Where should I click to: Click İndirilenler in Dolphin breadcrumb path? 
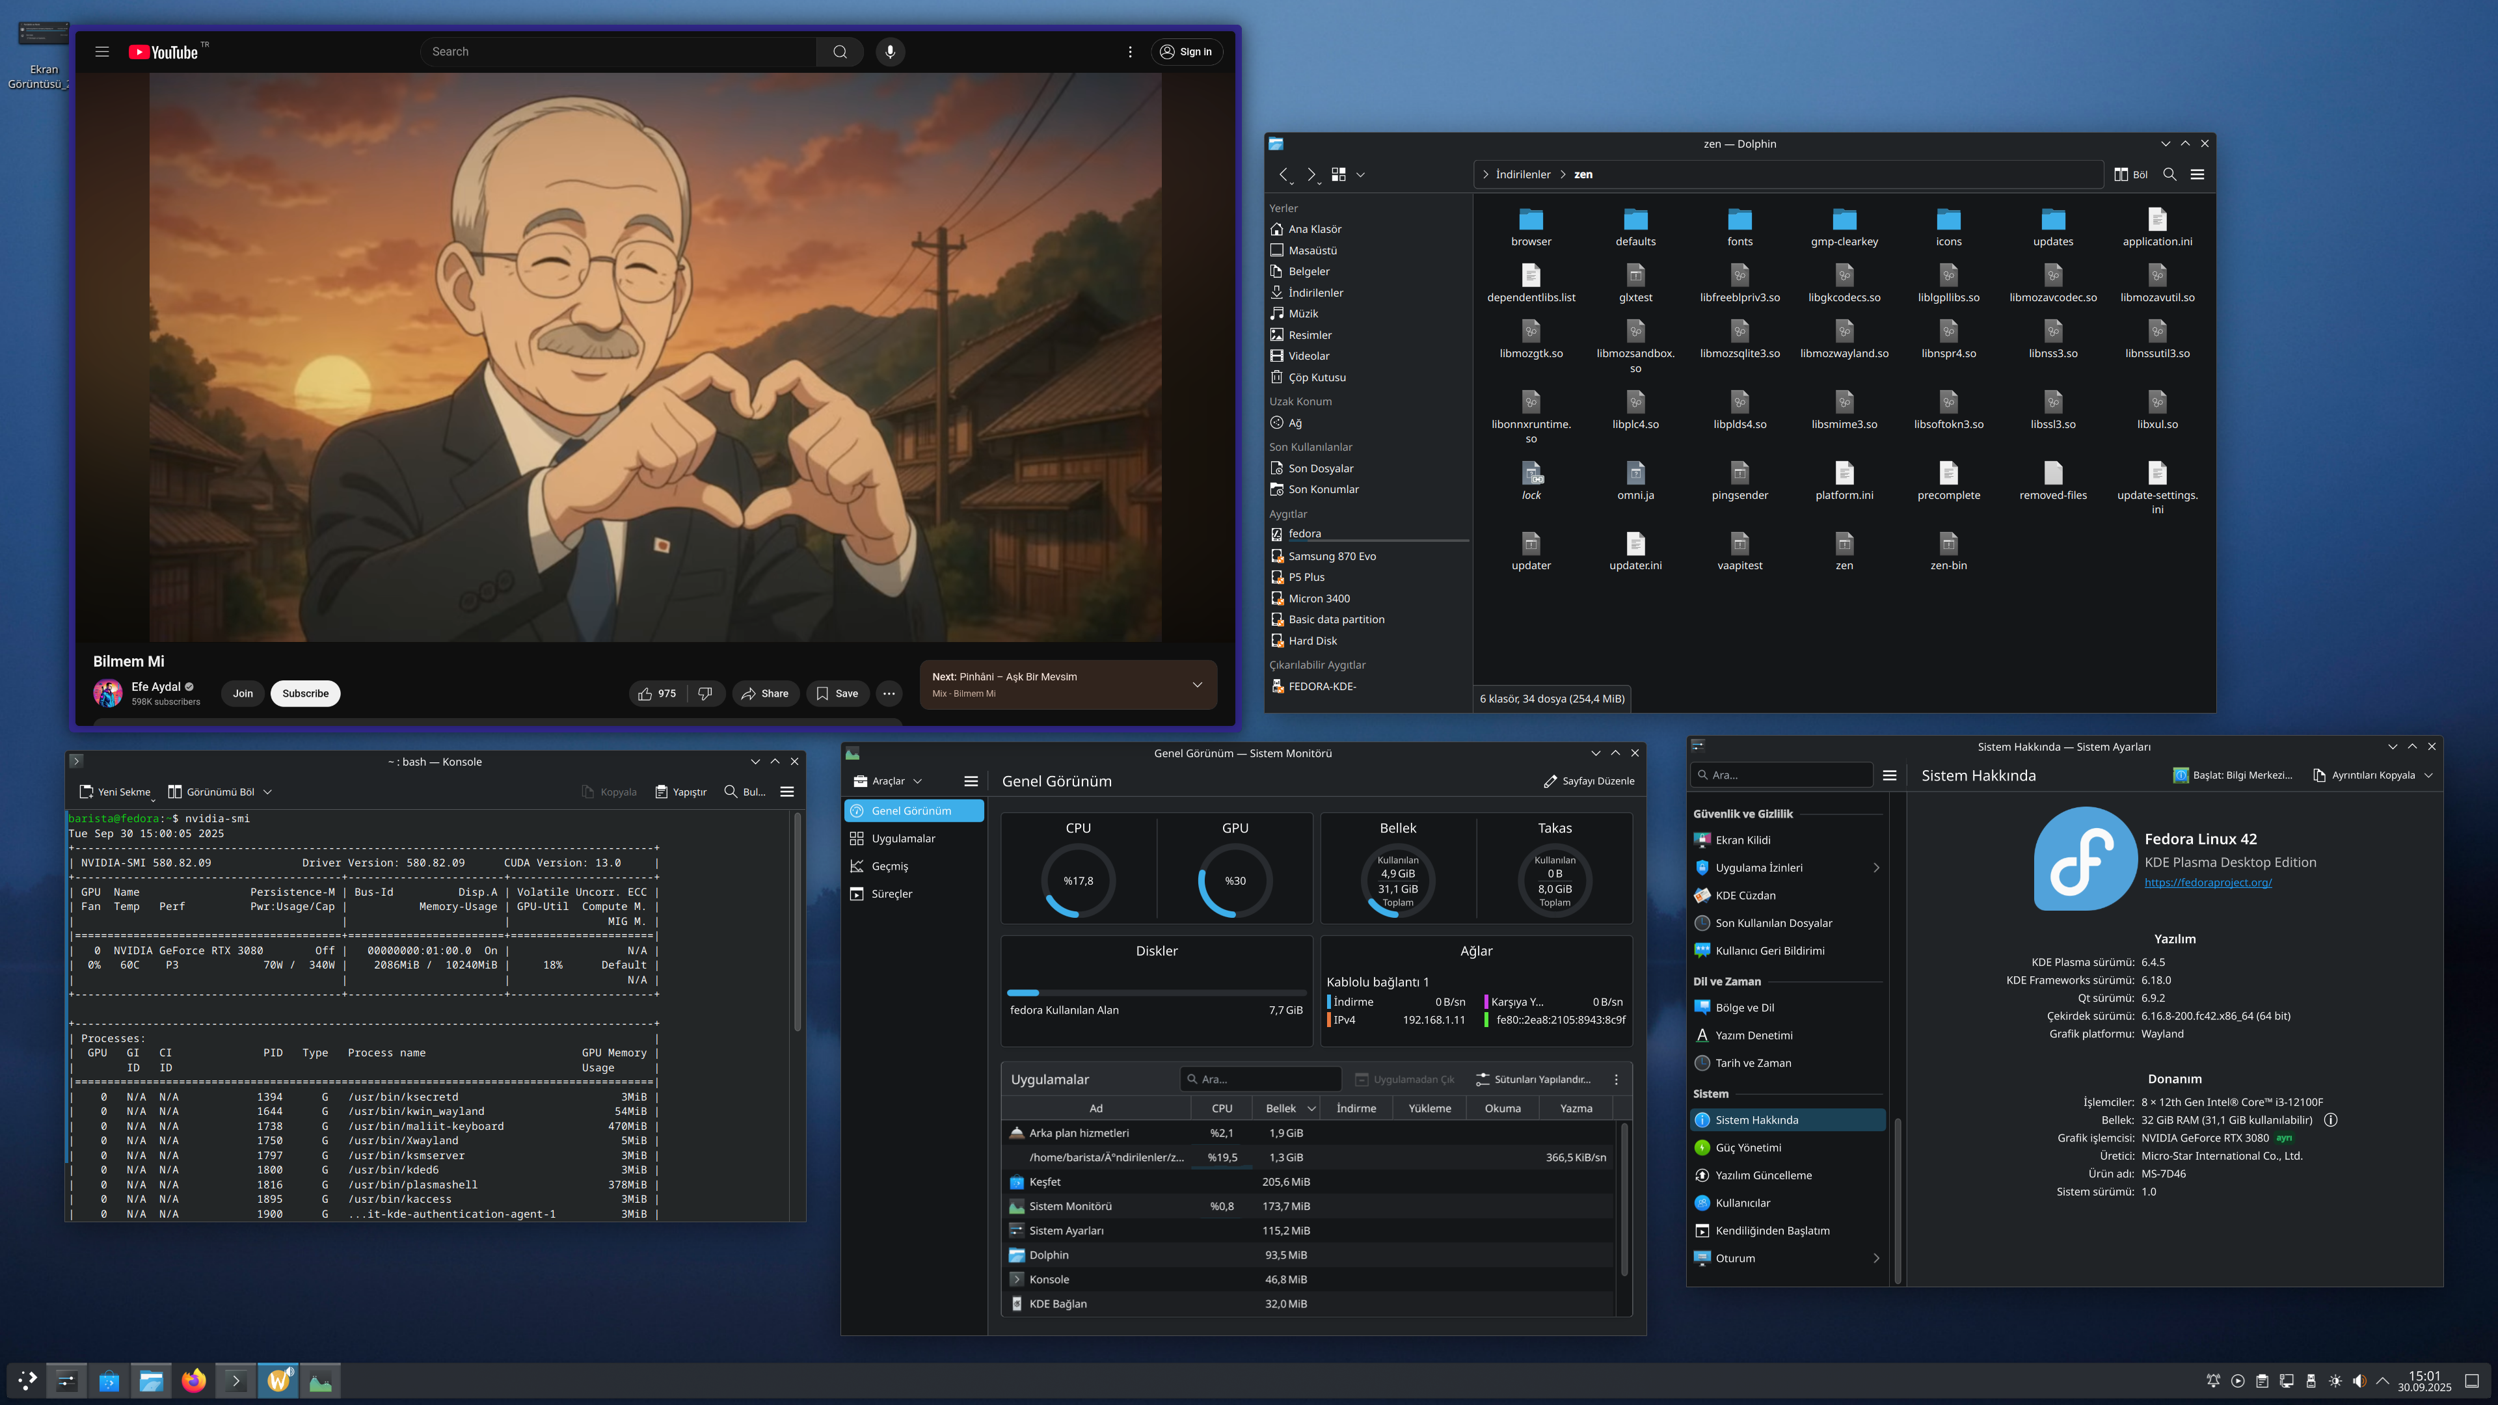[1522, 174]
